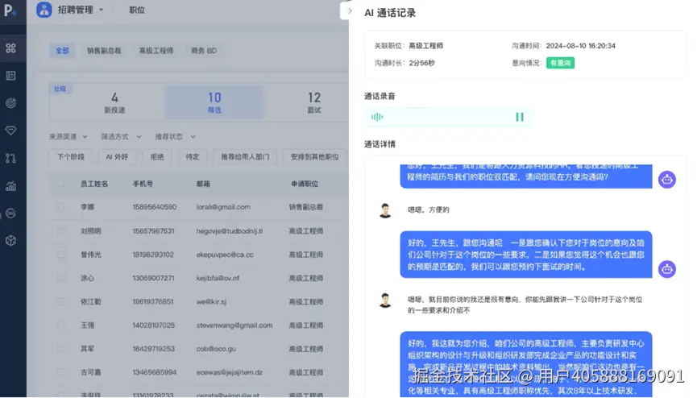This screenshot has width=697, height=398.
Task: Click phone number 14028107025
Action: (153, 325)
